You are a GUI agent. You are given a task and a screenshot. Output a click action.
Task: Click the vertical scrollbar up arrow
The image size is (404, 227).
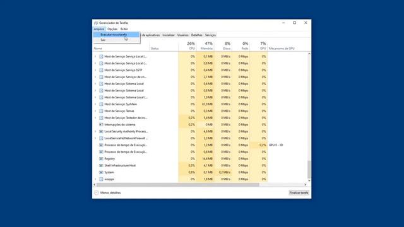point(309,54)
